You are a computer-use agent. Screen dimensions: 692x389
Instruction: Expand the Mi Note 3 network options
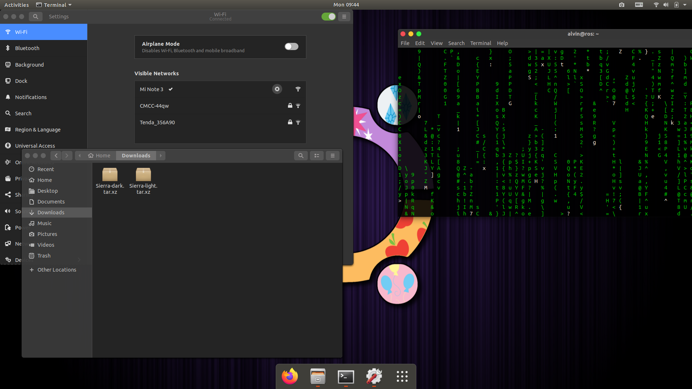click(x=277, y=89)
